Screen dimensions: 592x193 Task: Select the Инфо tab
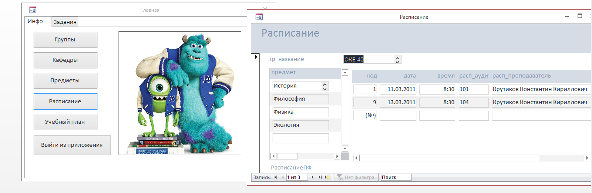(x=35, y=21)
